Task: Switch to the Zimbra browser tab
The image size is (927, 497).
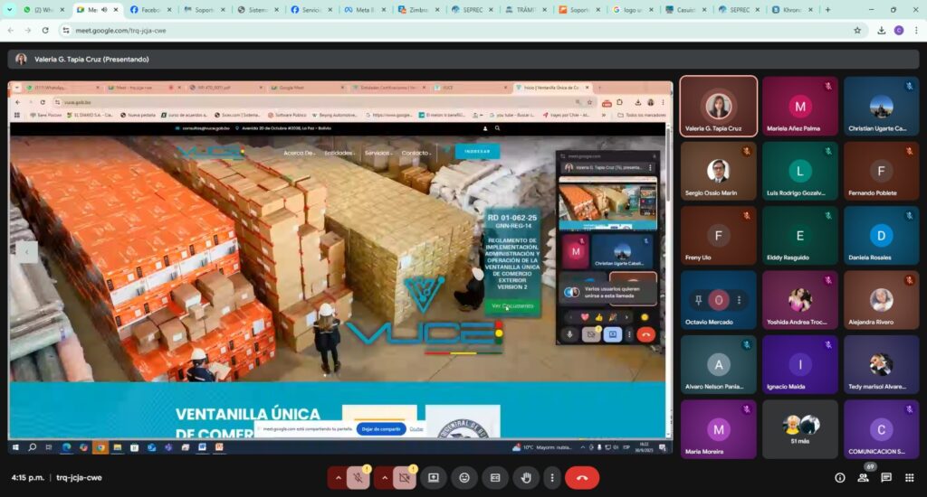Action: [x=418, y=10]
